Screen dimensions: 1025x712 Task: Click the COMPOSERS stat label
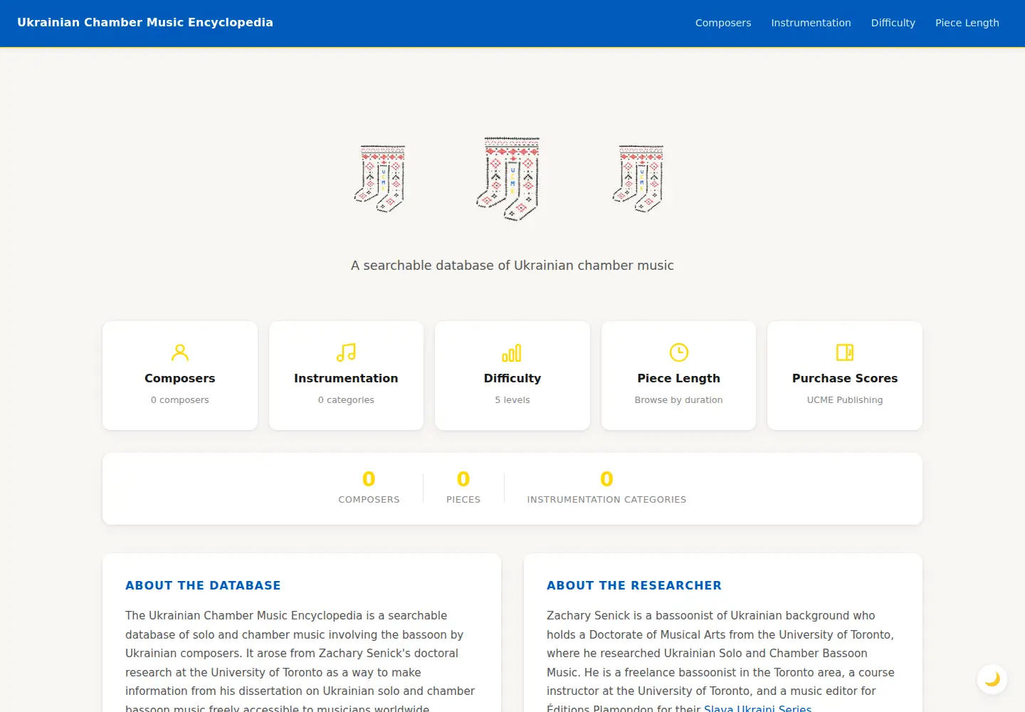tap(369, 500)
